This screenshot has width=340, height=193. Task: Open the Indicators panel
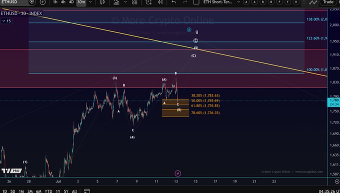pos(116,2)
